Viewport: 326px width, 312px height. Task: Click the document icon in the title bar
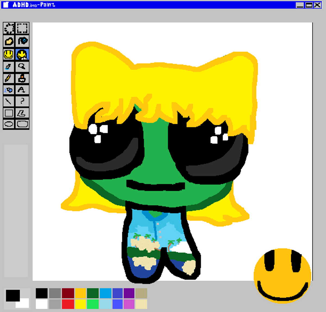pos(6,5)
